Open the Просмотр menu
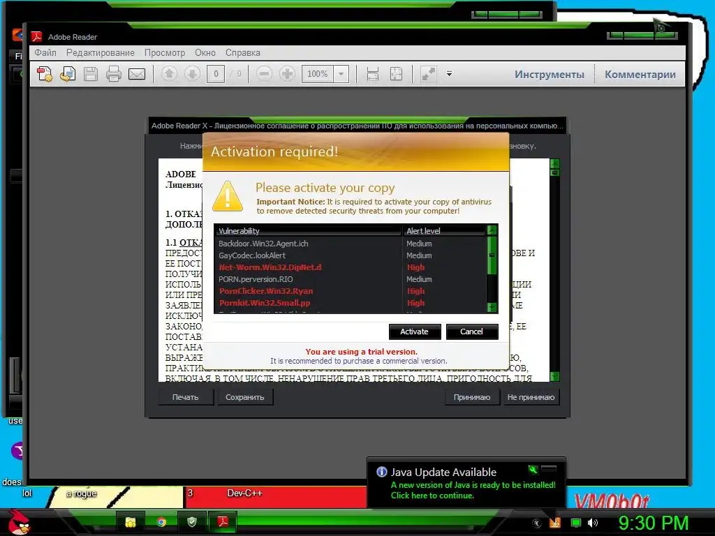Viewport: 715px width, 536px height. (x=165, y=52)
